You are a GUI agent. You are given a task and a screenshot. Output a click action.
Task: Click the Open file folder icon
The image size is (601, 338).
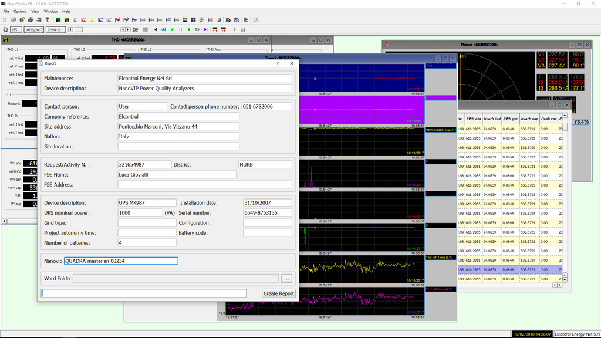pyautogui.click(x=13, y=20)
